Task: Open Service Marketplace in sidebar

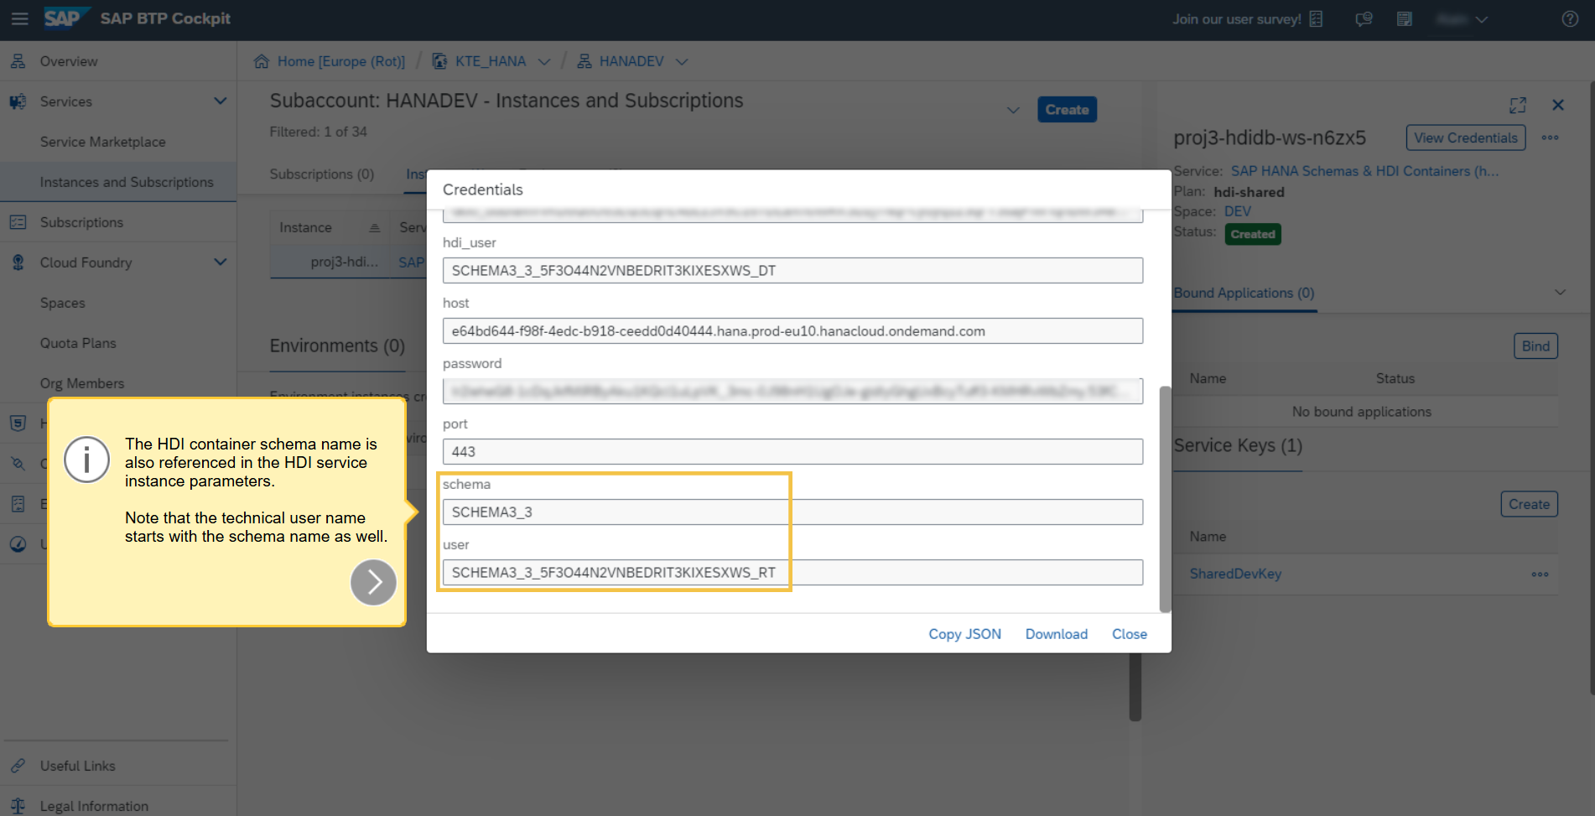Action: 103,142
